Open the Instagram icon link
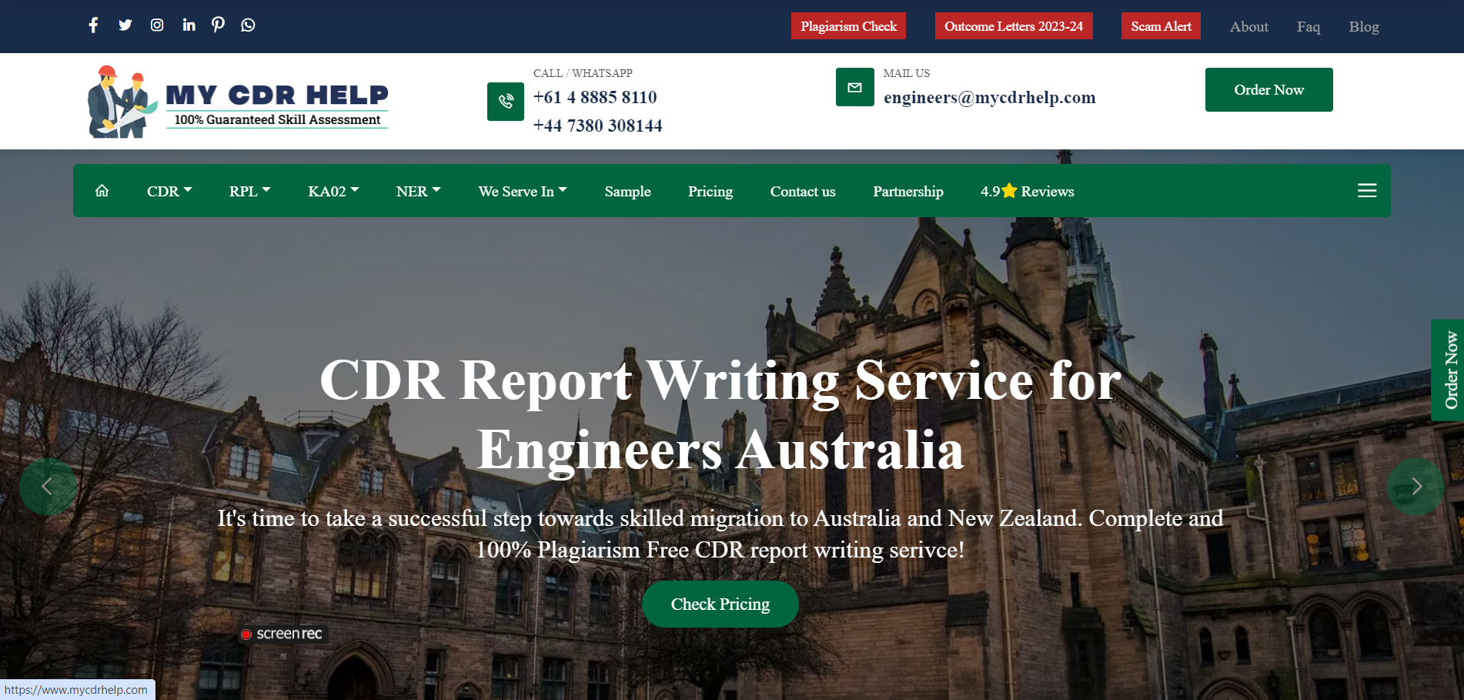1464x700 pixels. point(157,25)
